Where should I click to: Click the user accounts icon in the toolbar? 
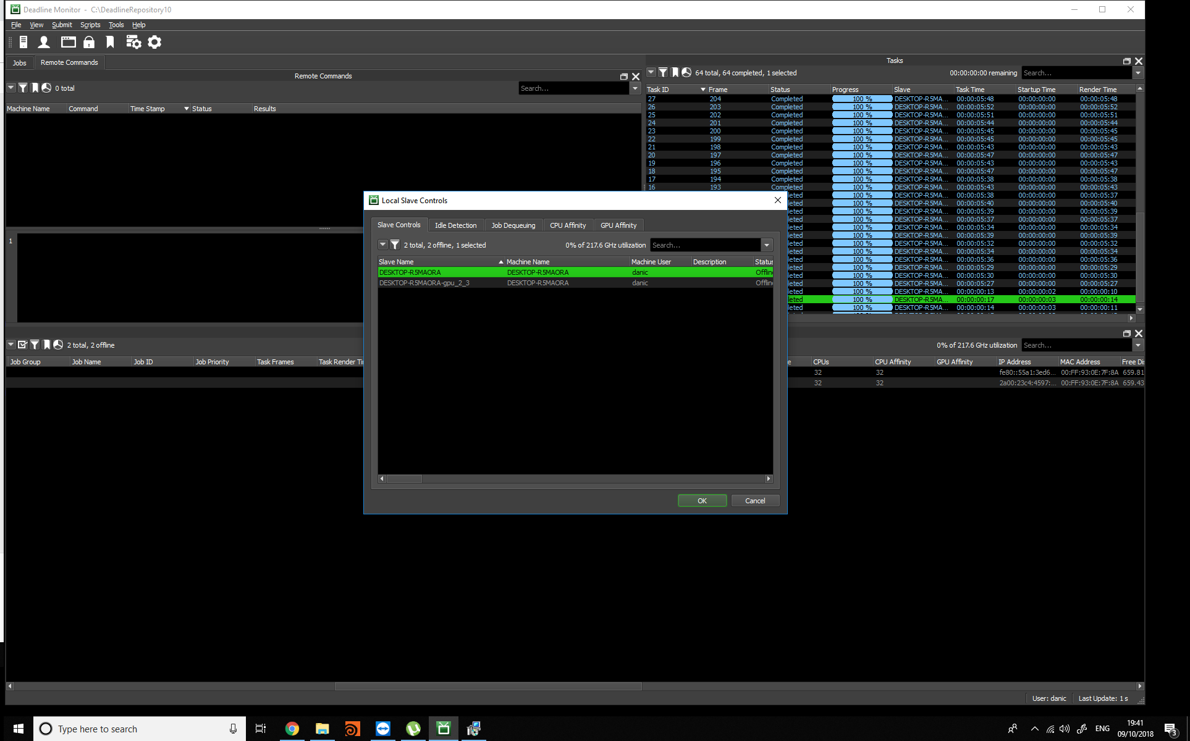pyautogui.click(x=43, y=42)
